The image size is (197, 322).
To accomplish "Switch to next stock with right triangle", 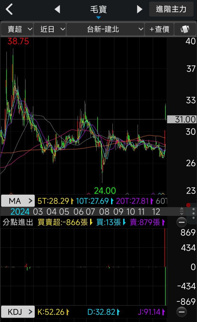I will (140, 9).
